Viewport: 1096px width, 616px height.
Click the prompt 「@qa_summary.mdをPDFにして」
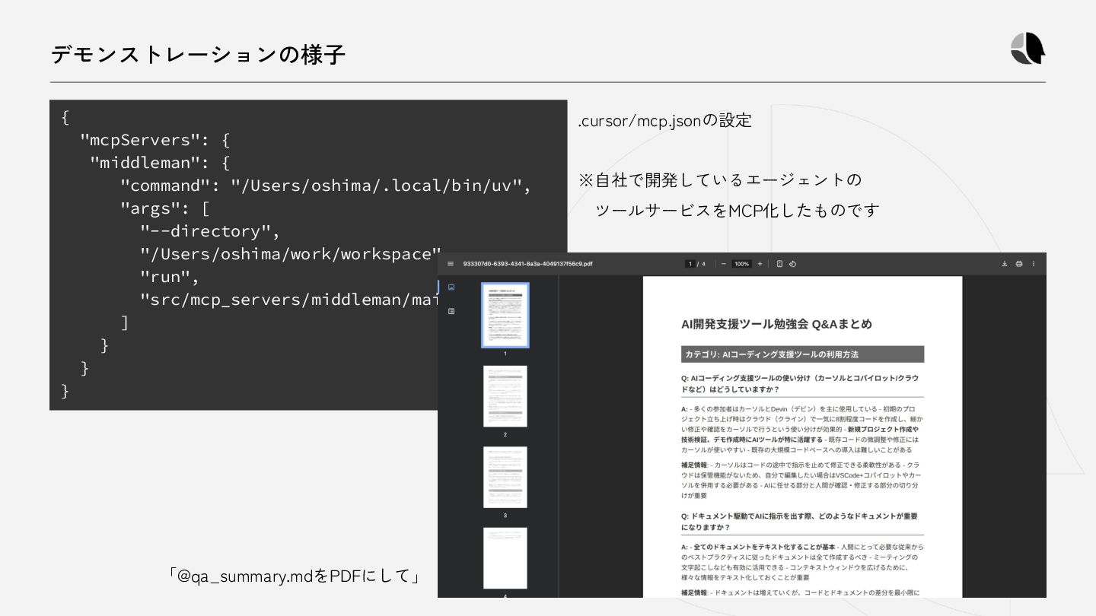(295, 576)
